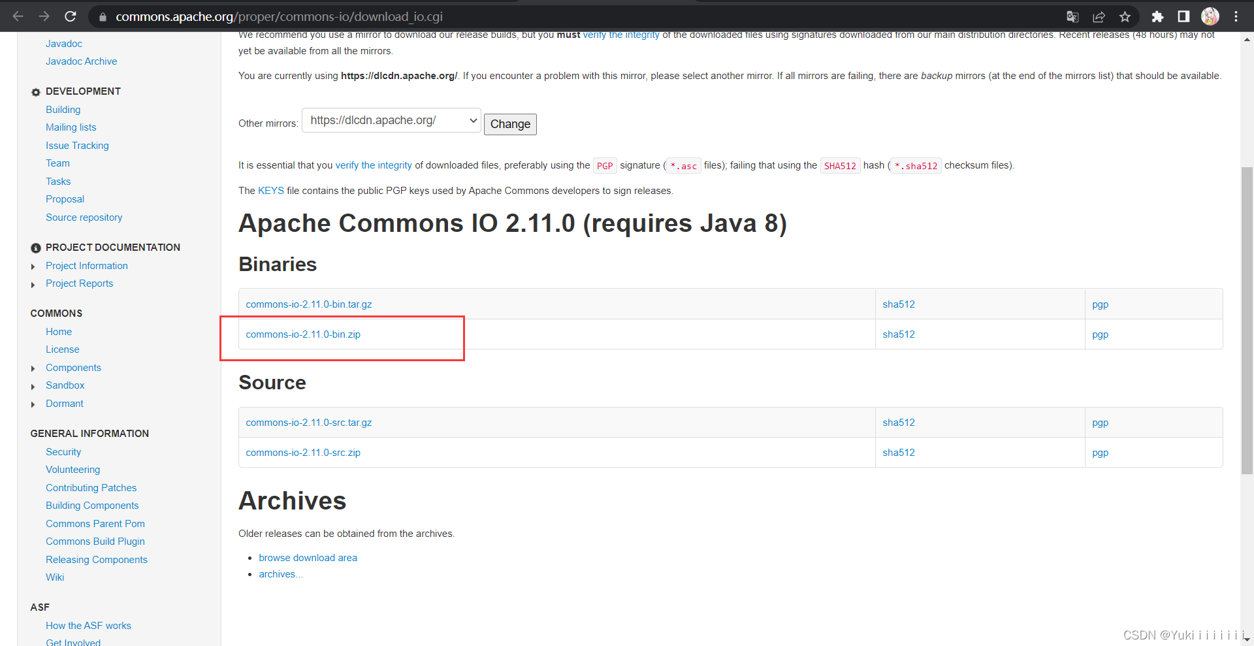Expand the Sandbox section arrow
The image size is (1254, 646).
(x=33, y=387)
